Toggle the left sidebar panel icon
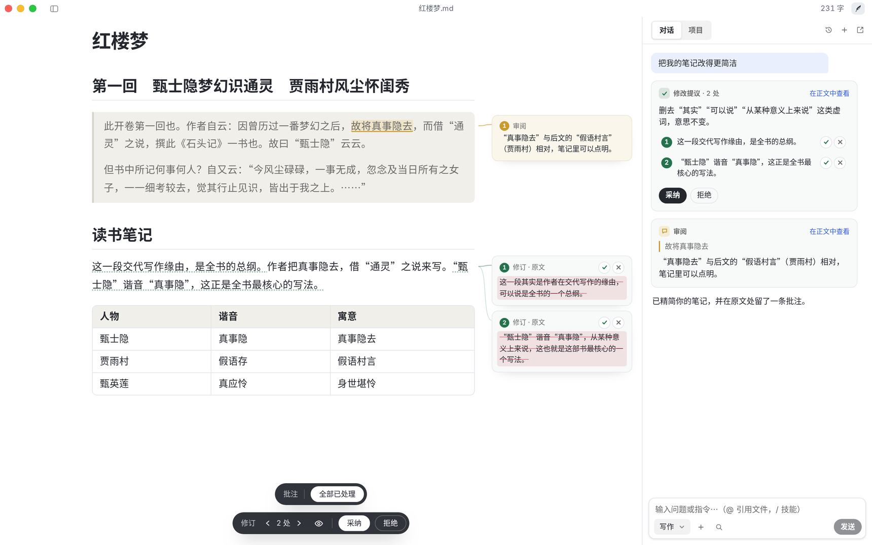Screen dimensions: 872x545 click(x=54, y=9)
